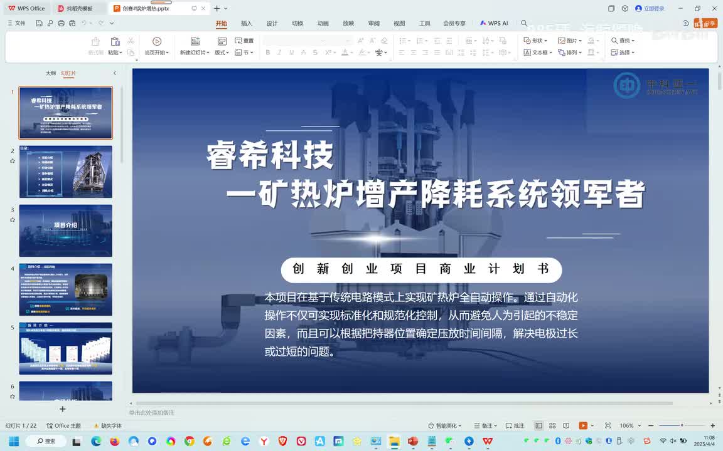Image resolution: width=723 pixels, height=451 pixels.
Task: Click the zoom slider handle
Action: (x=682, y=425)
